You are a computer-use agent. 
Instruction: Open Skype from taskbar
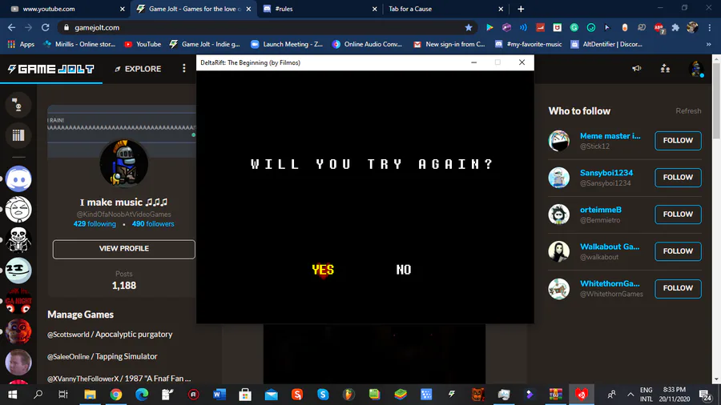[x=323, y=395]
